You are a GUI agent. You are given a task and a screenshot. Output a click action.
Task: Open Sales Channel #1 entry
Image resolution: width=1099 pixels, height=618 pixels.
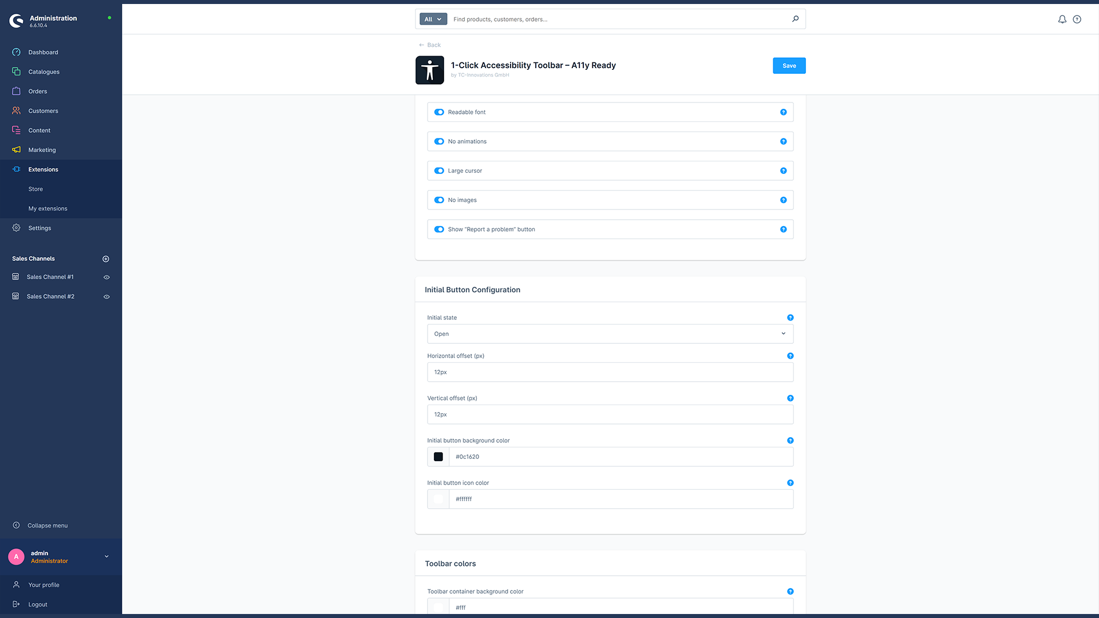[50, 277]
